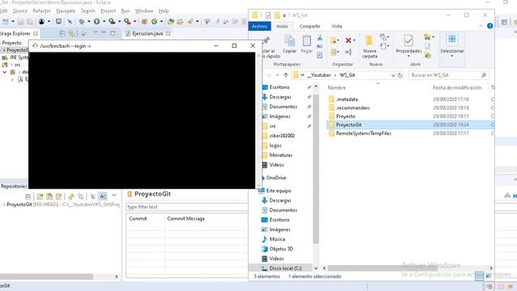Toggle the highlighted sort button in Git Repositories
The width and height of the screenshot is (517, 291).
tap(103, 196)
